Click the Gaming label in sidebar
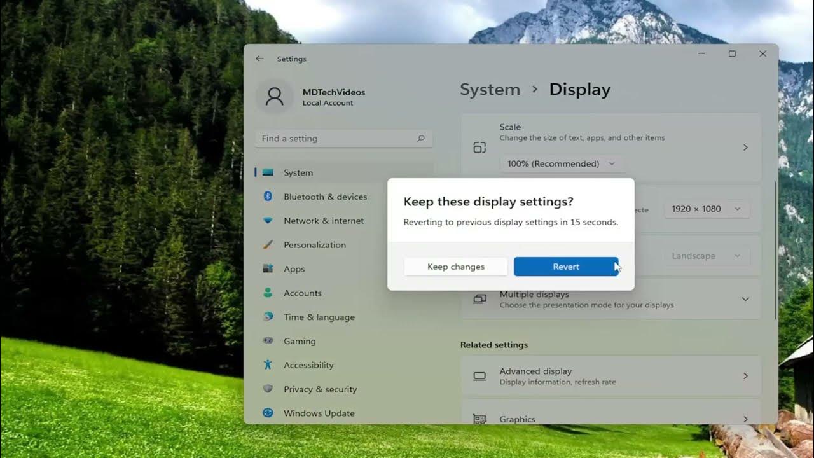 click(300, 341)
